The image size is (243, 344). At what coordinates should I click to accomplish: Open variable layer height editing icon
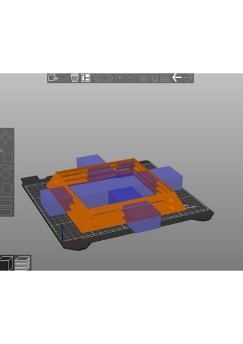165,78
